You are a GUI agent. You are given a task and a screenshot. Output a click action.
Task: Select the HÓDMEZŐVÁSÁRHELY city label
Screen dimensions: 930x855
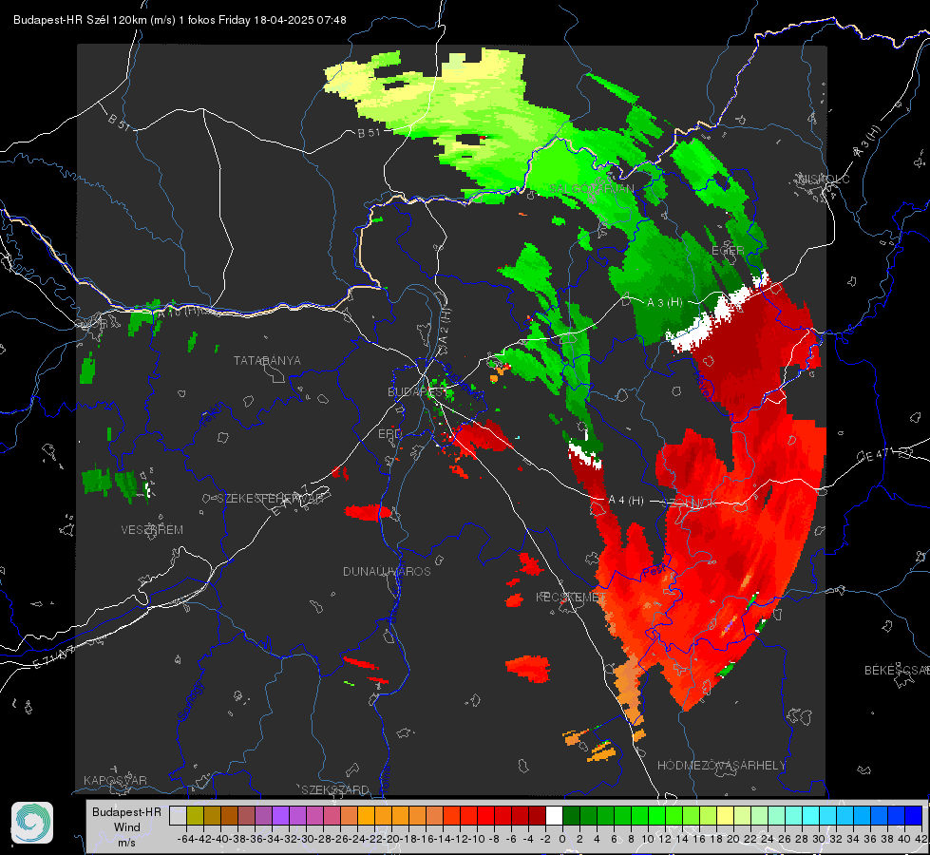click(x=721, y=766)
